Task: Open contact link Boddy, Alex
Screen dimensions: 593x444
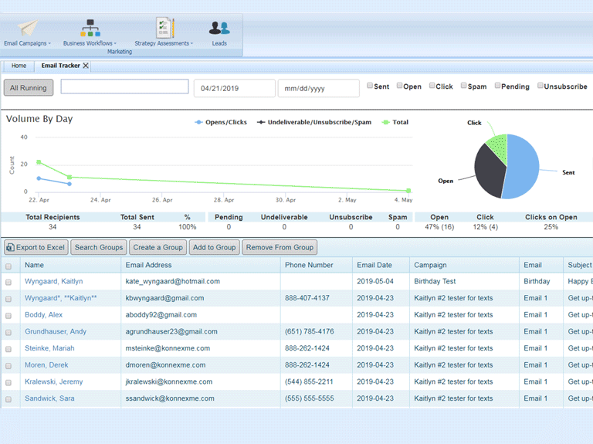Action: (x=43, y=315)
